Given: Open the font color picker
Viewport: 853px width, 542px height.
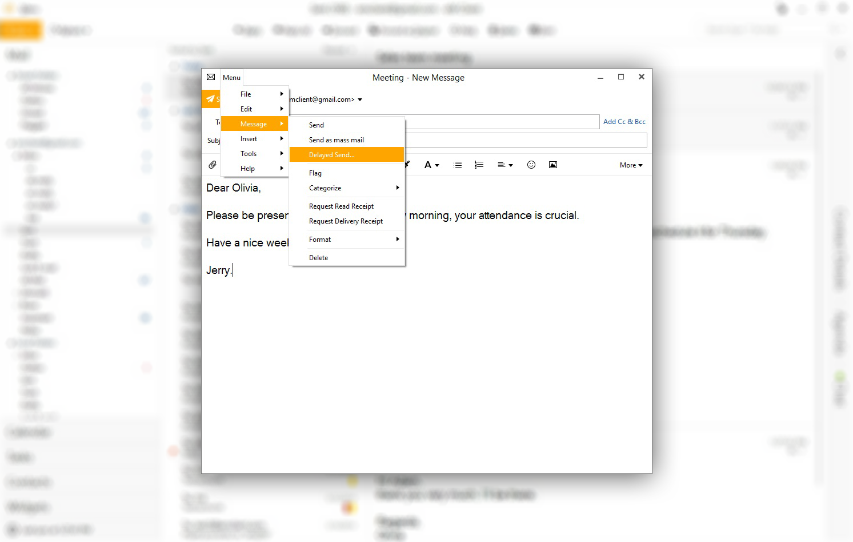Looking at the screenshot, I should (x=431, y=164).
